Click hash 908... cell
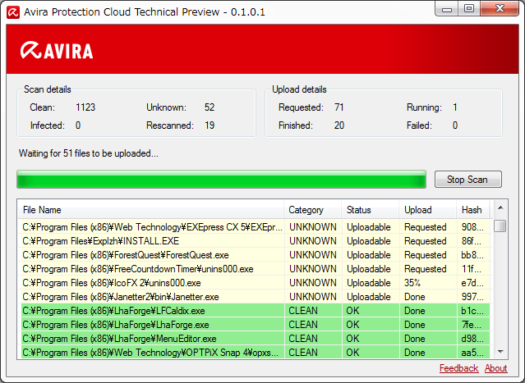The width and height of the screenshot is (525, 383). coord(472,227)
